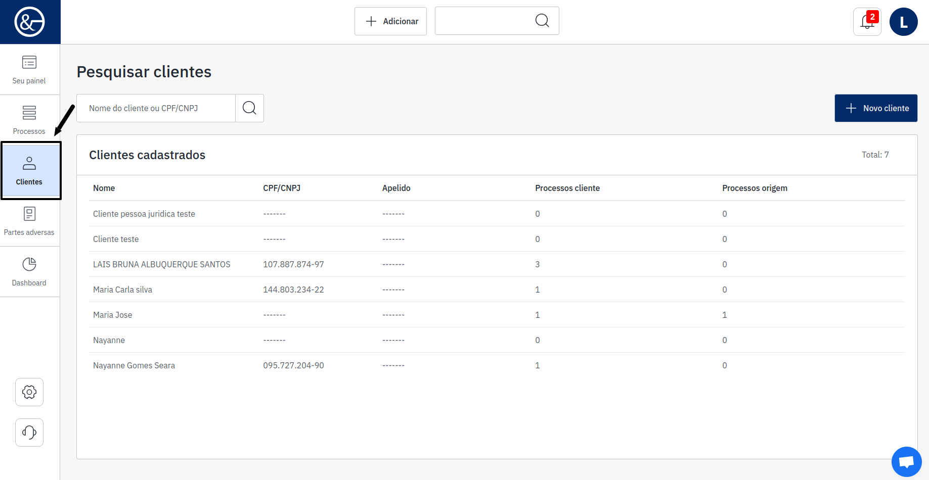The width and height of the screenshot is (929, 480).
Task: Open client Nayanne Gomes Seara
Action: (134, 365)
